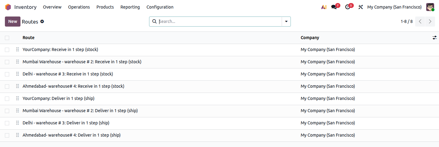Image resolution: width=439 pixels, height=147 pixels.
Task: Open the Reporting menu
Action: 130,7
